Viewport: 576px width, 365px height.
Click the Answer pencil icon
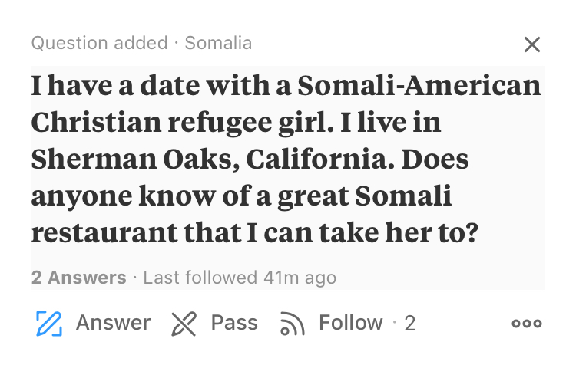tap(50, 323)
